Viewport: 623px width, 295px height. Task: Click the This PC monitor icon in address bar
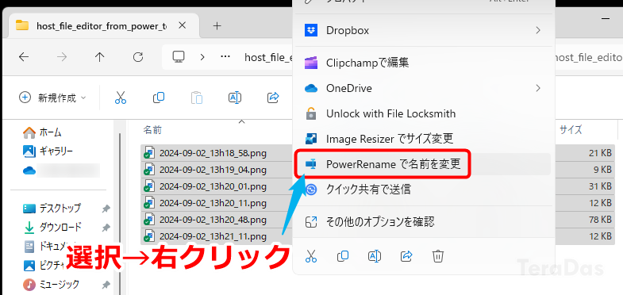tap(179, 57)
